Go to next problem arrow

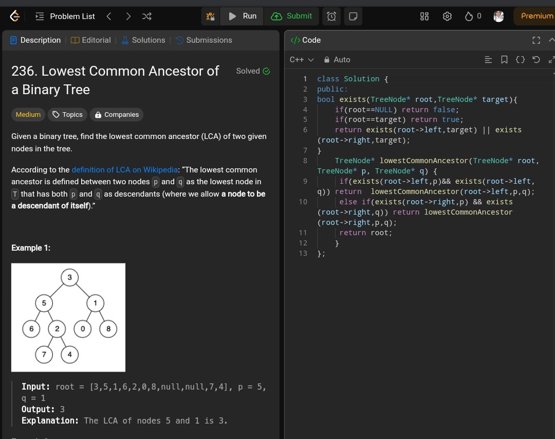128,16
